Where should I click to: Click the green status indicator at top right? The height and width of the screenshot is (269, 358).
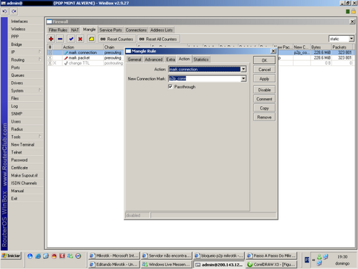[x=348, y=11]
